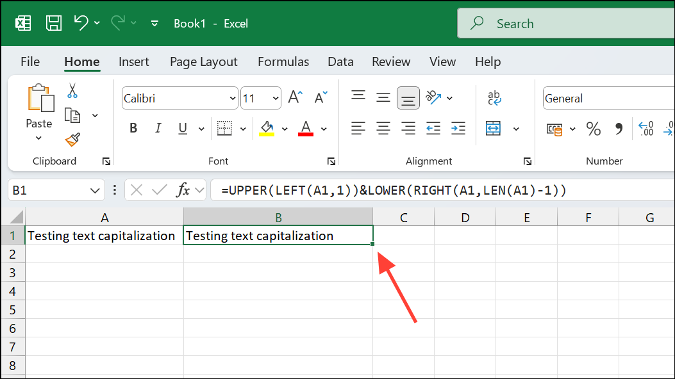Toggle italic formatting
The image size is (675, 379).
[158, 127]
